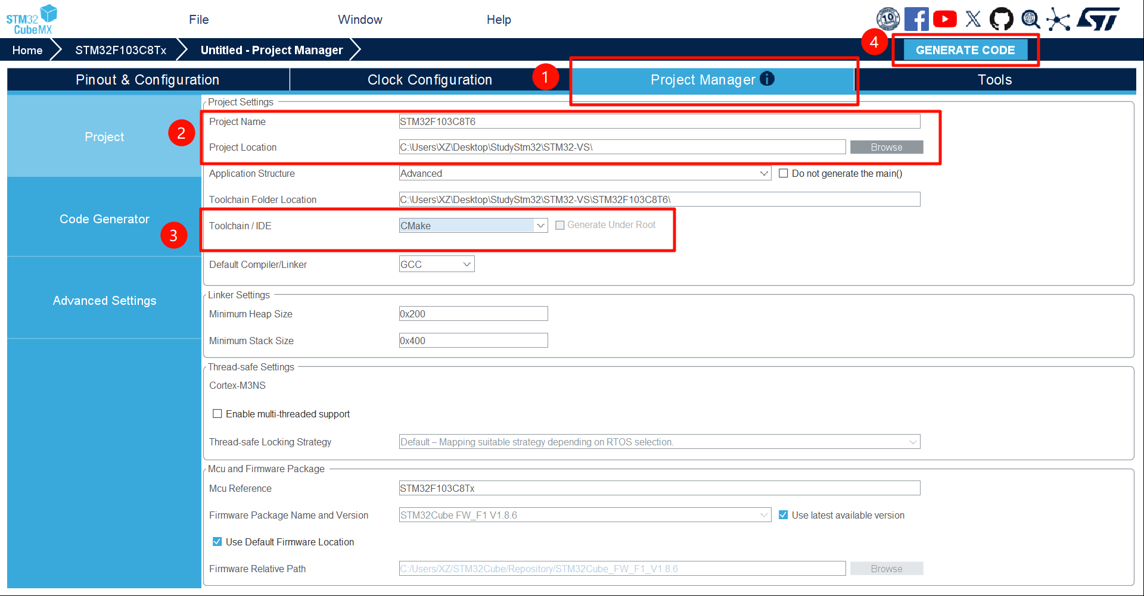Click the STM32F103C8Tx breadcrumb
The width and height of the screenshot is (1144, 596).
(121, 50)
